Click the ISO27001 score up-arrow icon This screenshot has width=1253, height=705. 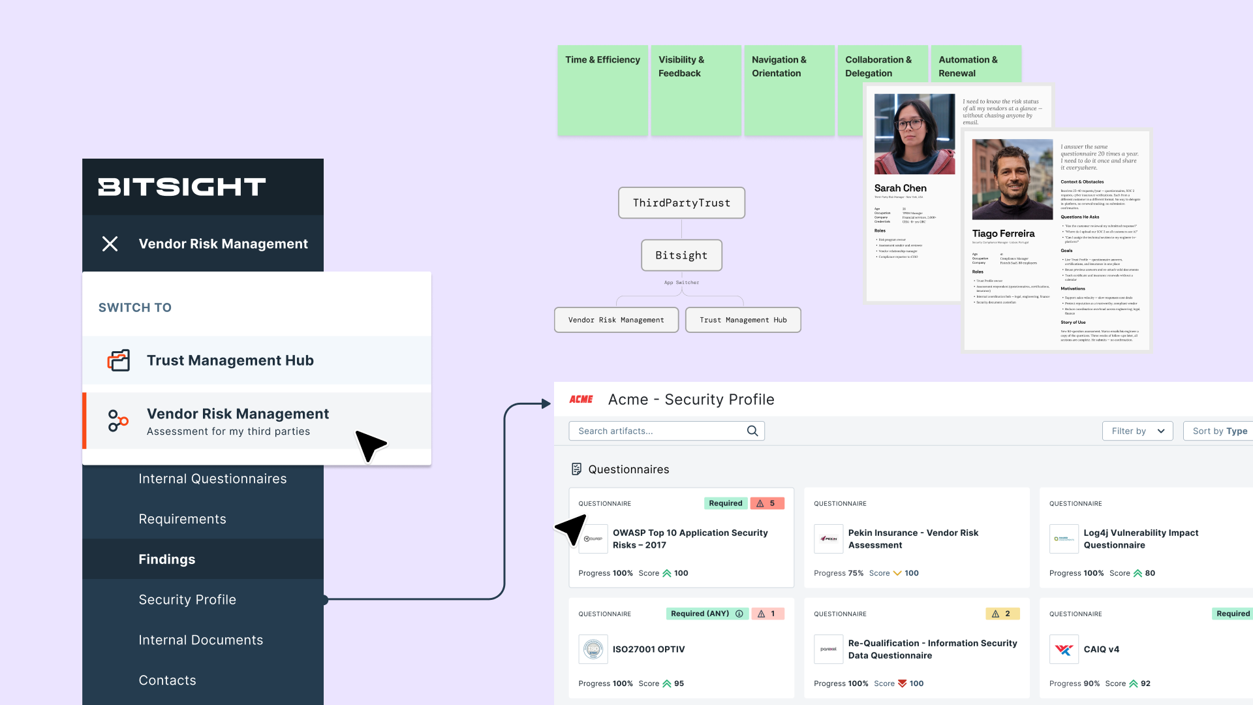point(667,683)
